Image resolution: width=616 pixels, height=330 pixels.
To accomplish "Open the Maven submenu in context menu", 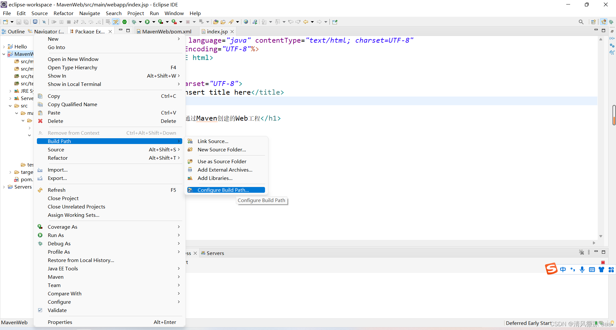I will tap(109, 277).
